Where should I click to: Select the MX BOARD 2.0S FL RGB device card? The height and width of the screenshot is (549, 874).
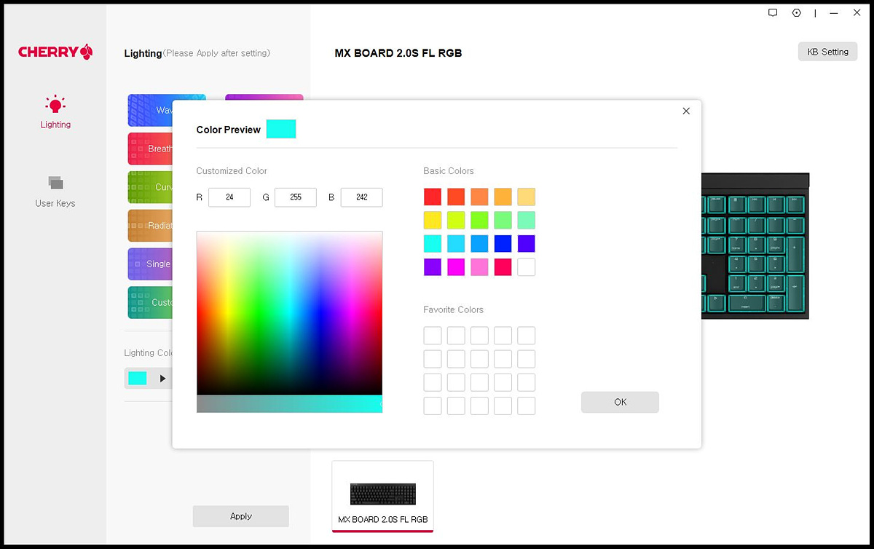[382, 496]
